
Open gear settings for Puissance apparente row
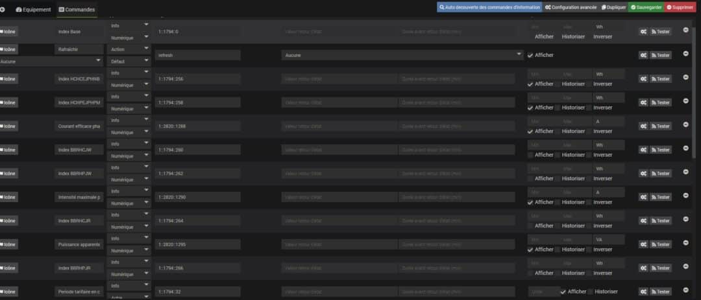[x=643, y=244]
